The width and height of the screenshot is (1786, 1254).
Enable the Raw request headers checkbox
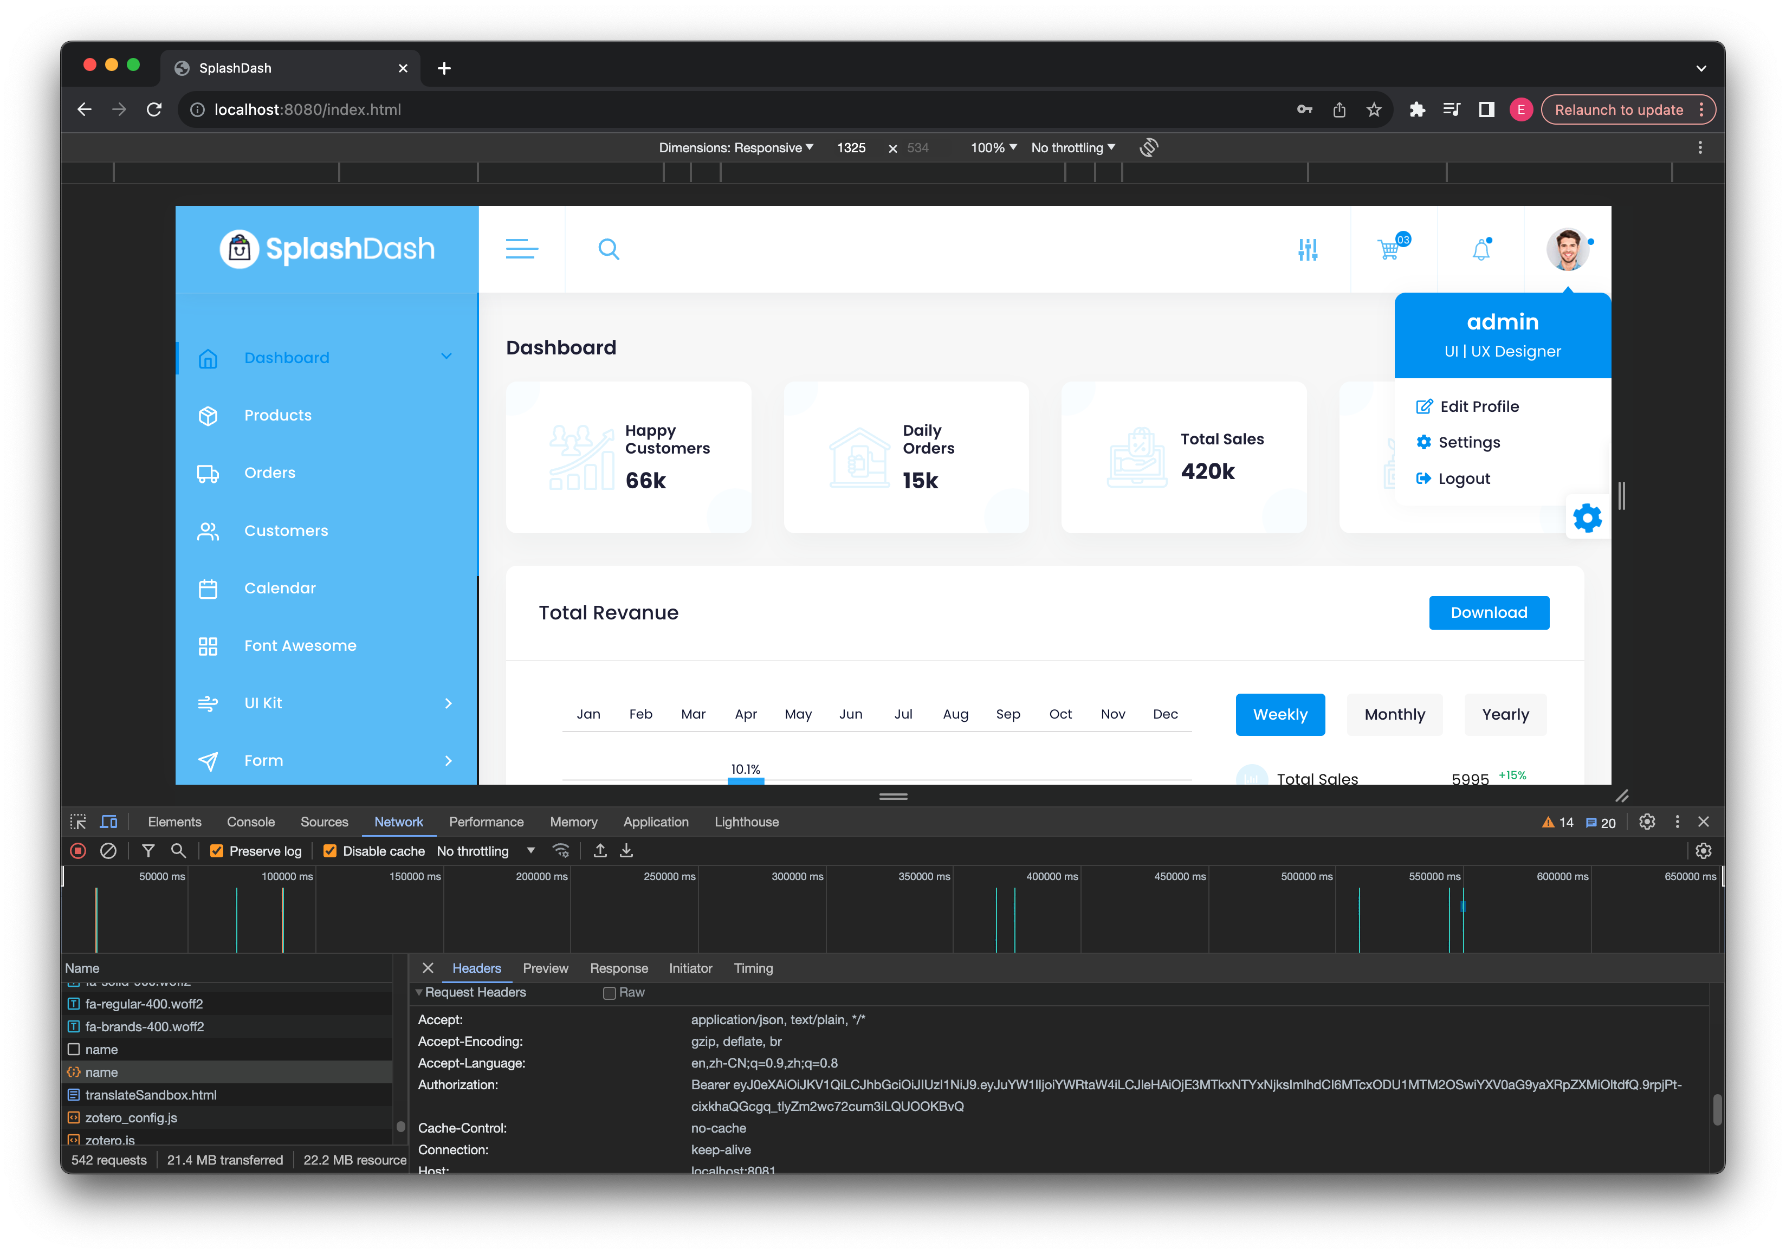point(610,993)
